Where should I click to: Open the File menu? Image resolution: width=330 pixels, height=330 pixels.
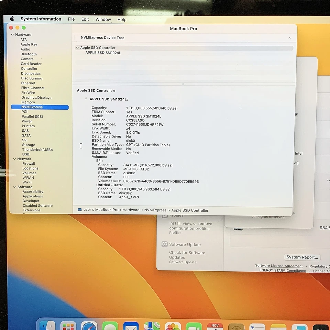click(x=71, y=19)
